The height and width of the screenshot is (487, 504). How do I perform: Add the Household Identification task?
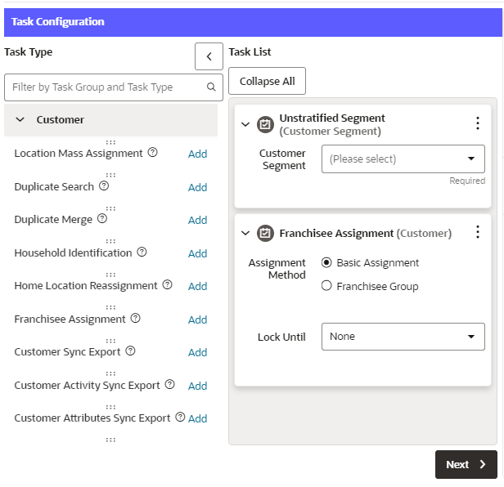point(198,253)
